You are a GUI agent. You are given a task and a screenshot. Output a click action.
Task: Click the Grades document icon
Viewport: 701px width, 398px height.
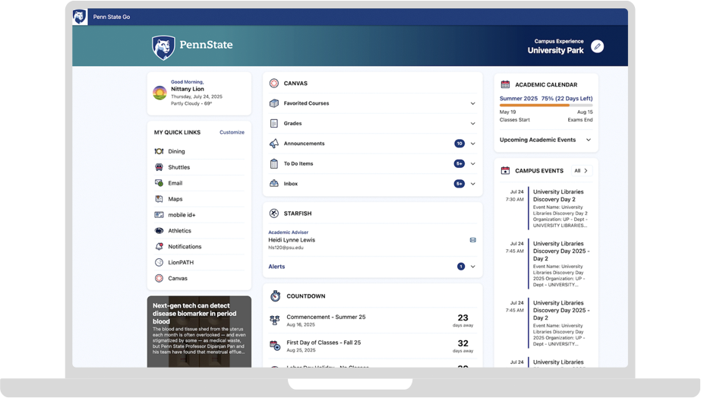[x=274, y=123]
